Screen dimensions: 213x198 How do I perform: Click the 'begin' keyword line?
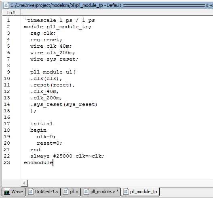(38, 130)
